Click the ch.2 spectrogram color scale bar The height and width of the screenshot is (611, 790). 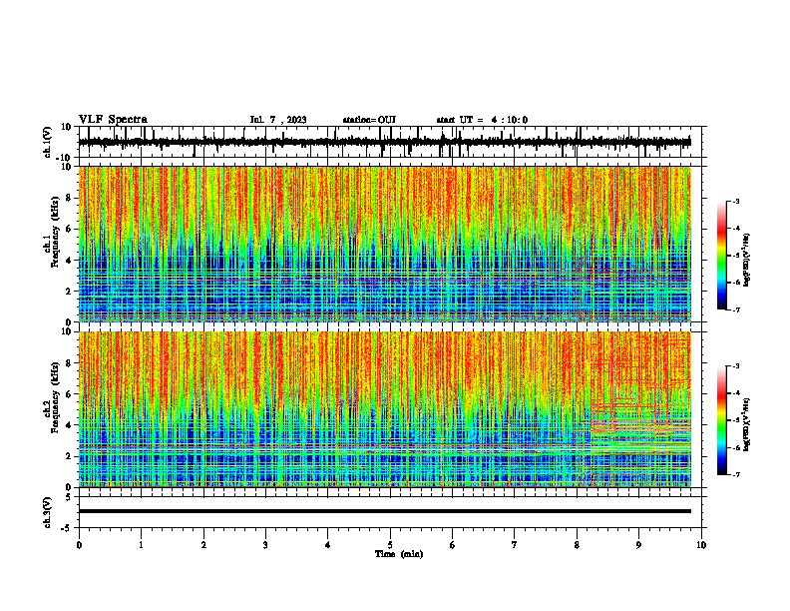[x=722, y=420]
